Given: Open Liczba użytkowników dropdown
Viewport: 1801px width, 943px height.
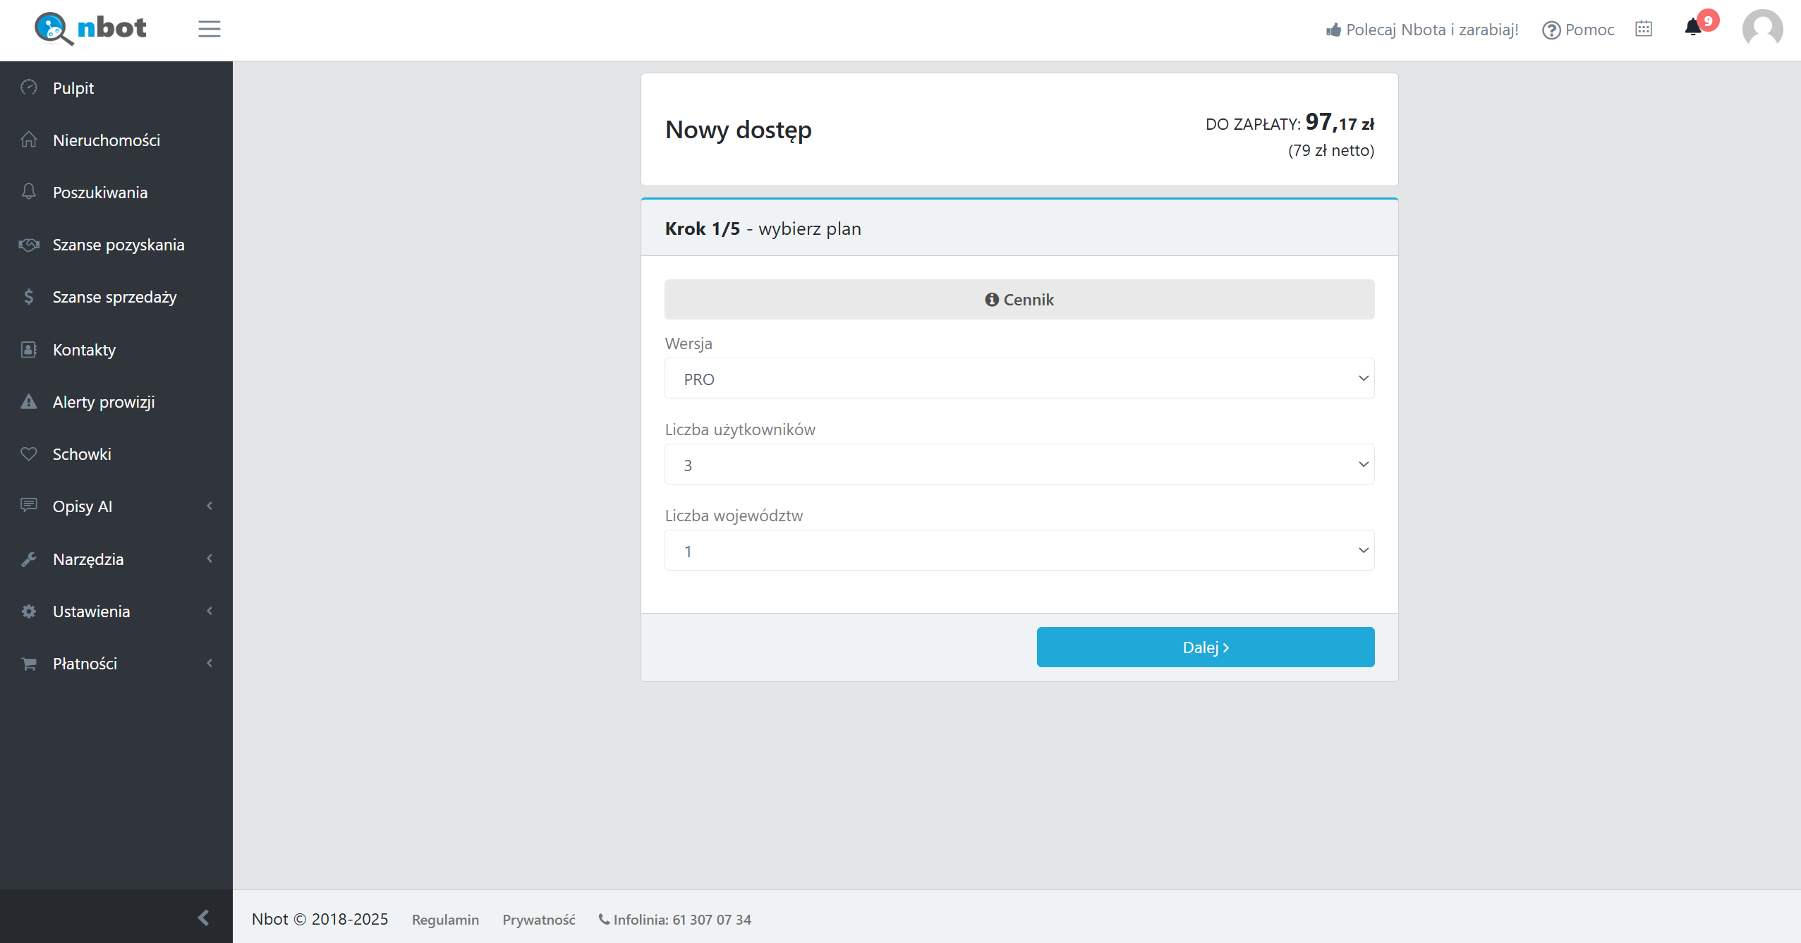Looking at the screenshot, I should pyautogui.click(x=1019, y=465).
